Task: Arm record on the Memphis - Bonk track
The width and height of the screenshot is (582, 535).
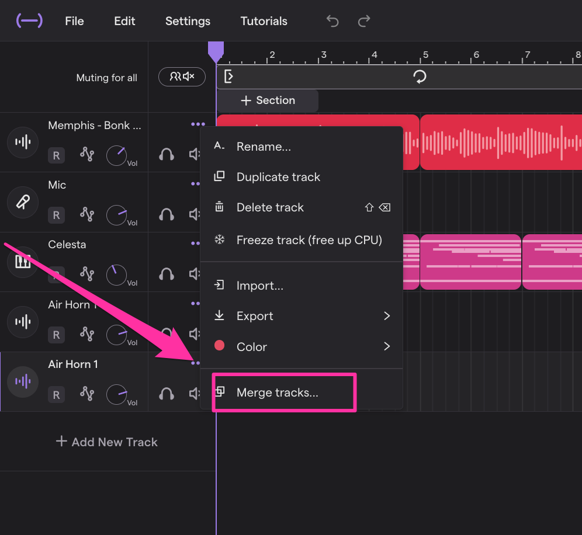Action: click(57, 155)
